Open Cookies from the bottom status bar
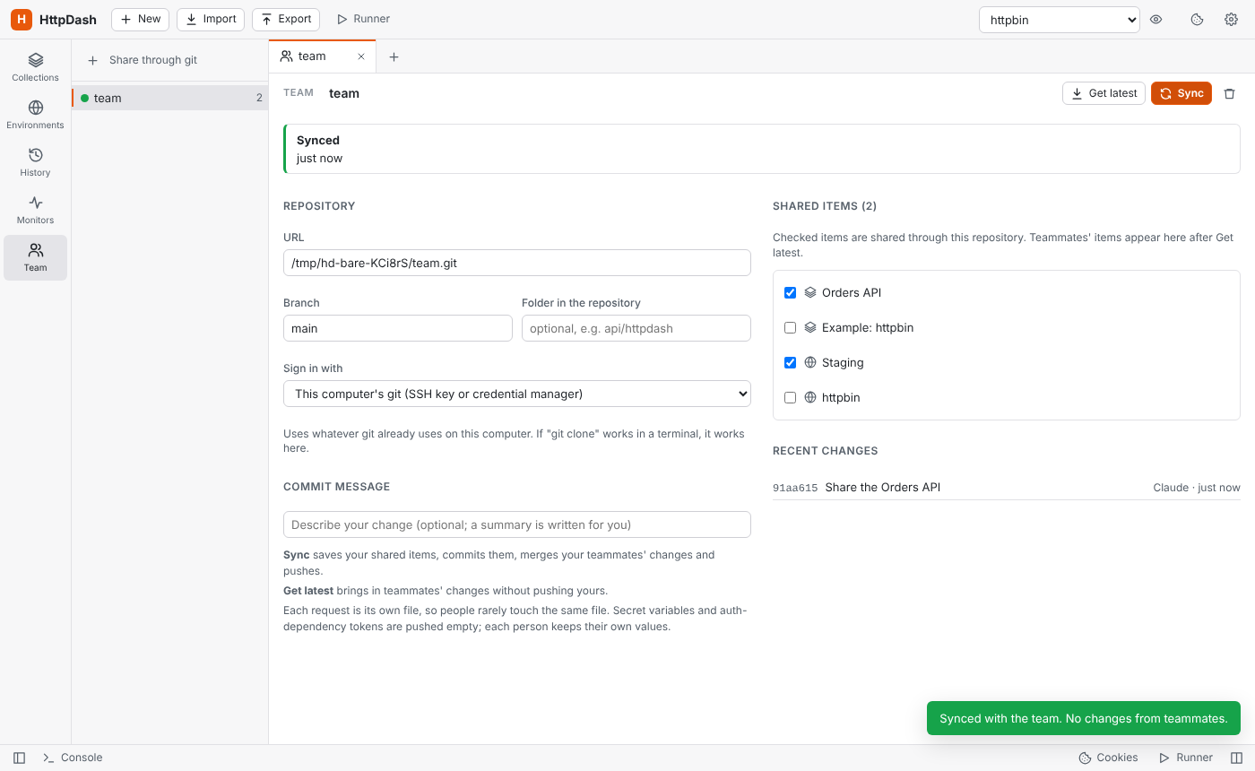Image resolution: width=1255 pixels, height=771 pixels. click(x=1108, y=758)
